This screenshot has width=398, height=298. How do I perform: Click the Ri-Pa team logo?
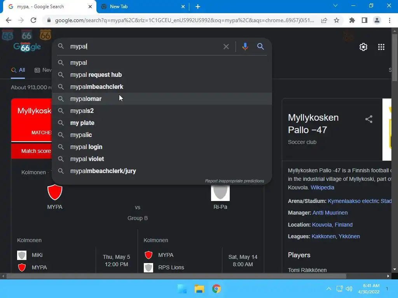tap(220, 192)
